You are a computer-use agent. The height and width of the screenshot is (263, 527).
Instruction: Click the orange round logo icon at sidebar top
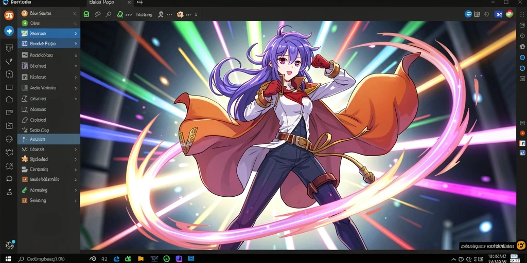point(9,15)
